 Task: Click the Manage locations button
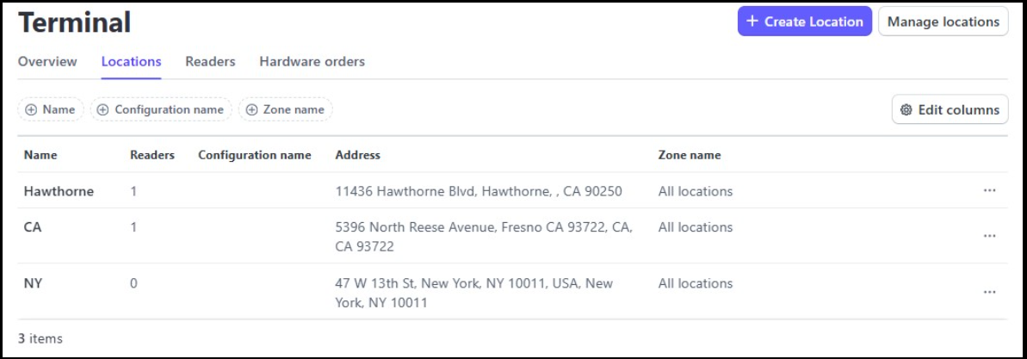[x=943, y=22]
